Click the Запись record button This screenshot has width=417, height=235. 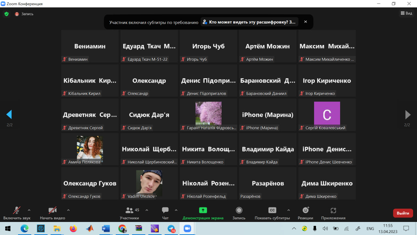tap(239, 211)
